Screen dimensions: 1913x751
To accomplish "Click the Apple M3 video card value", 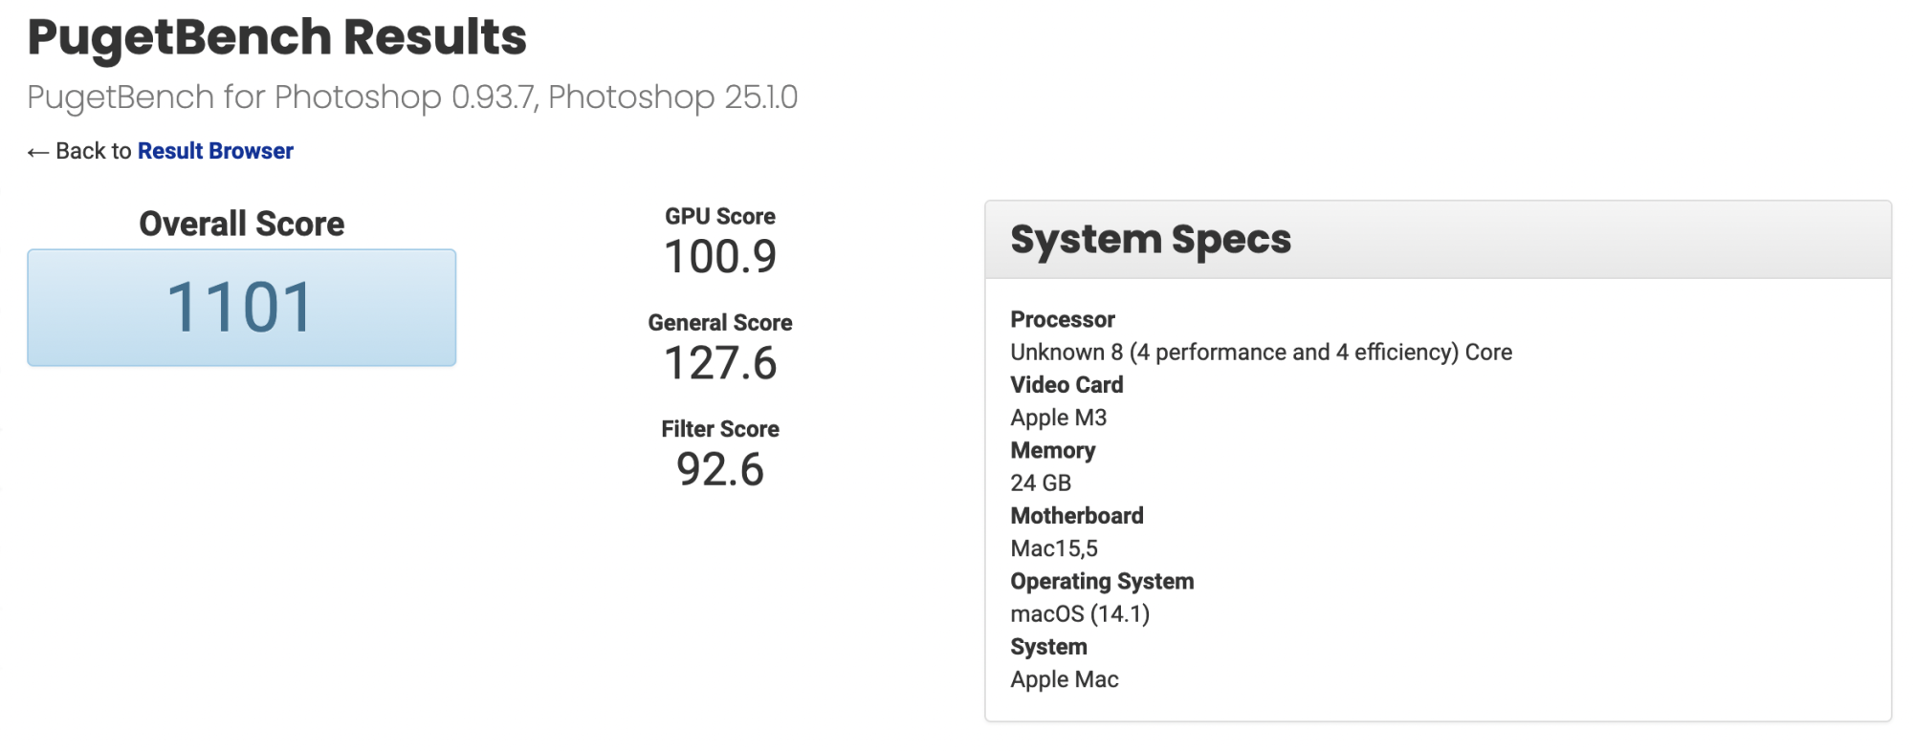I will coord(1059,418).
